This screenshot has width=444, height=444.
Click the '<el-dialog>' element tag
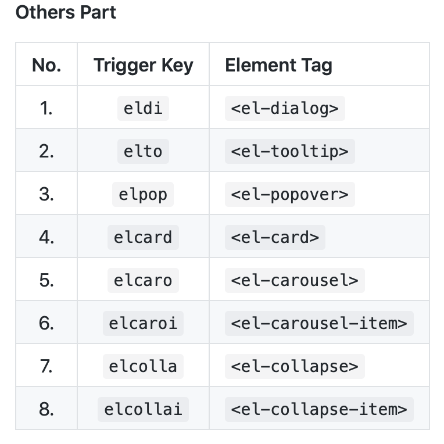285,108
